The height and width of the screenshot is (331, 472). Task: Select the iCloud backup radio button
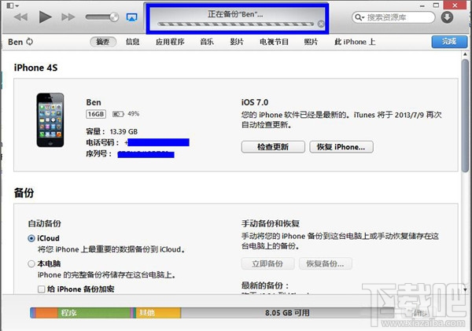31,238
